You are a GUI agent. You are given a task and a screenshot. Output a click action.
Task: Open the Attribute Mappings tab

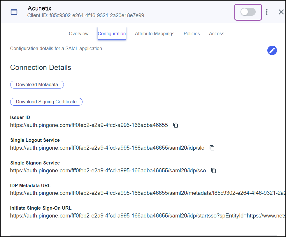[x=155, y=33]
